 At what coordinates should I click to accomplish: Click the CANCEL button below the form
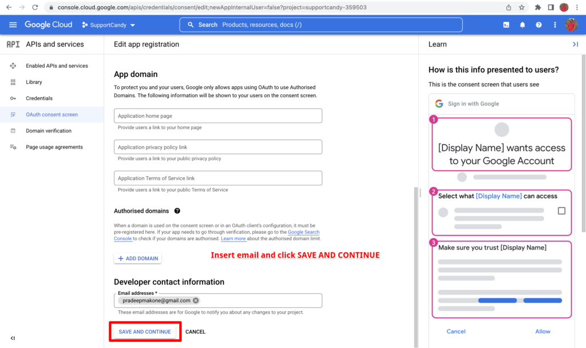point(196,331)
